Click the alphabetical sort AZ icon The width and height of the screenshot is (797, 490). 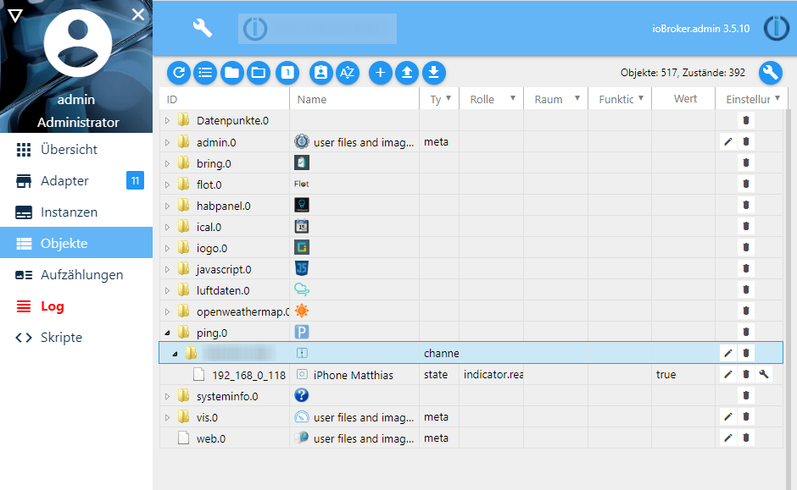click(347, 73)
